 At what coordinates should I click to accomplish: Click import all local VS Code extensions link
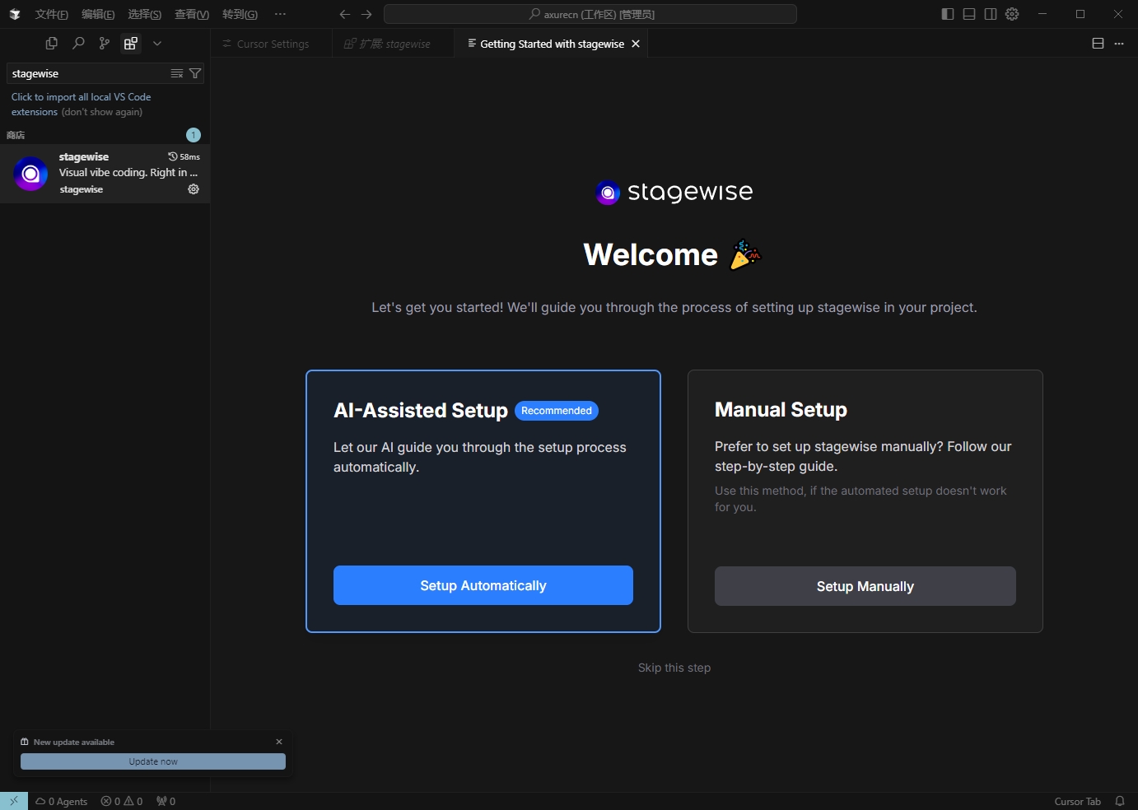(x=81, y=104)
